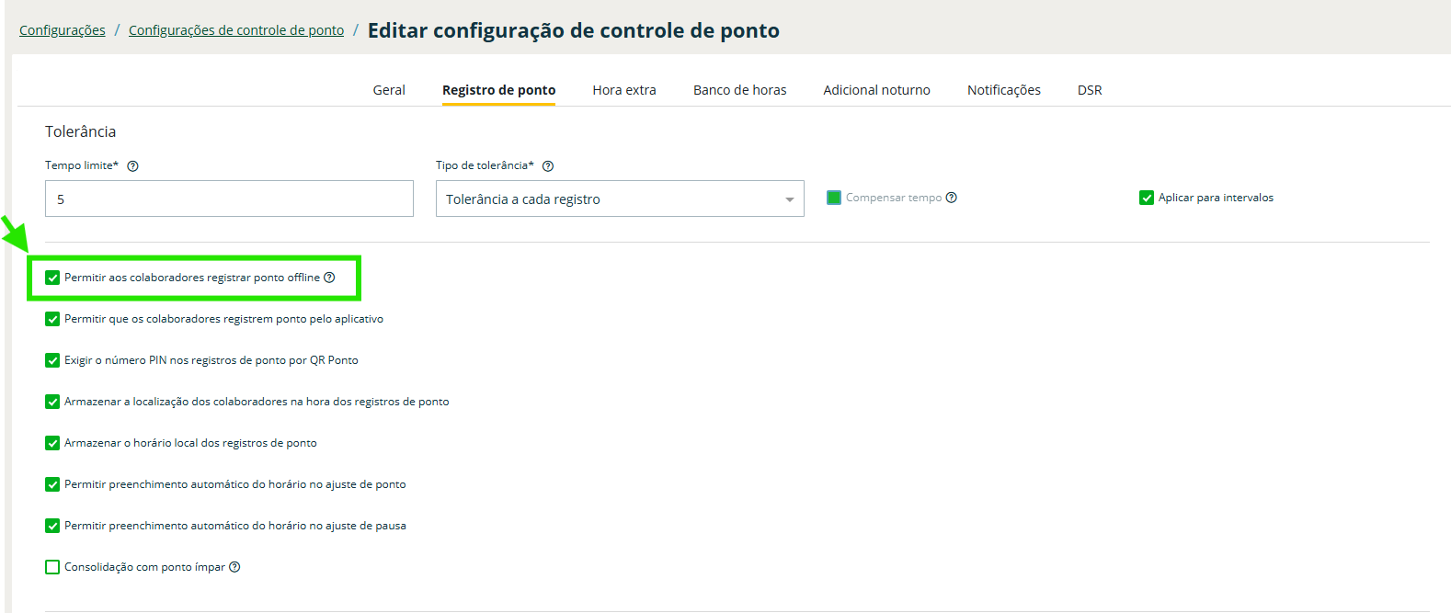
Task: Click help icon next to Tempo limite
Action: pos(132,166)
